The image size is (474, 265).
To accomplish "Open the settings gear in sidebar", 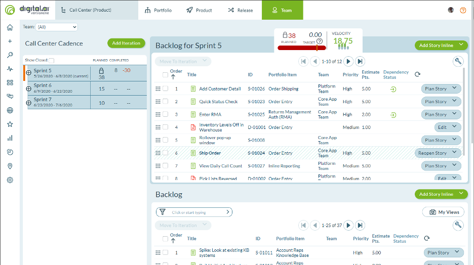I will [10, 180].
